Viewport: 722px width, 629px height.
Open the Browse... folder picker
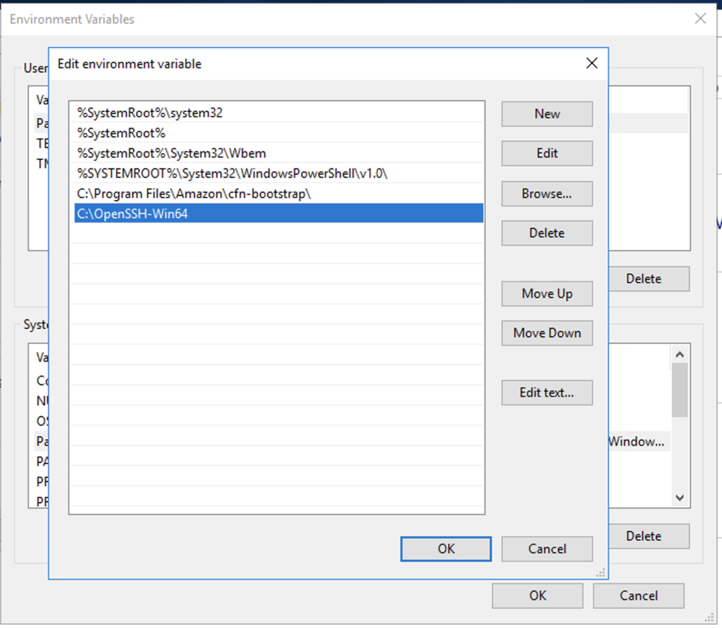tap(547, 194)
